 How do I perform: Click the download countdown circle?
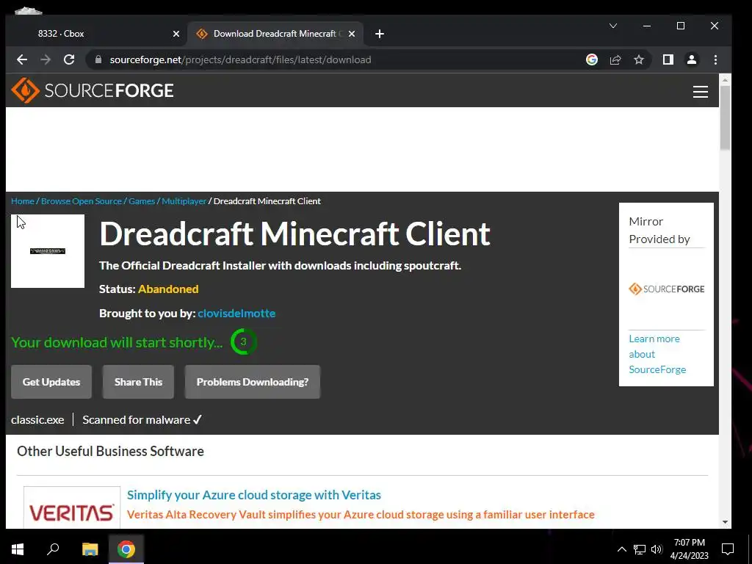(243, 341)
